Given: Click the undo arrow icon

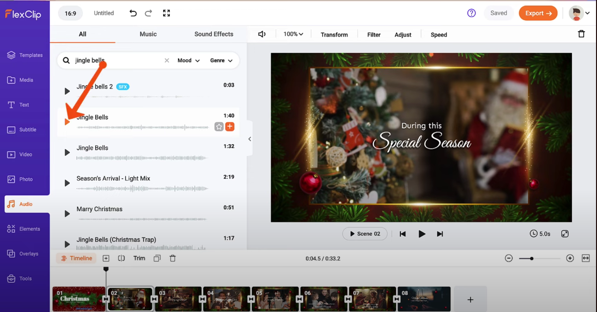Looking at the screenshot, I should click(133, 13).
